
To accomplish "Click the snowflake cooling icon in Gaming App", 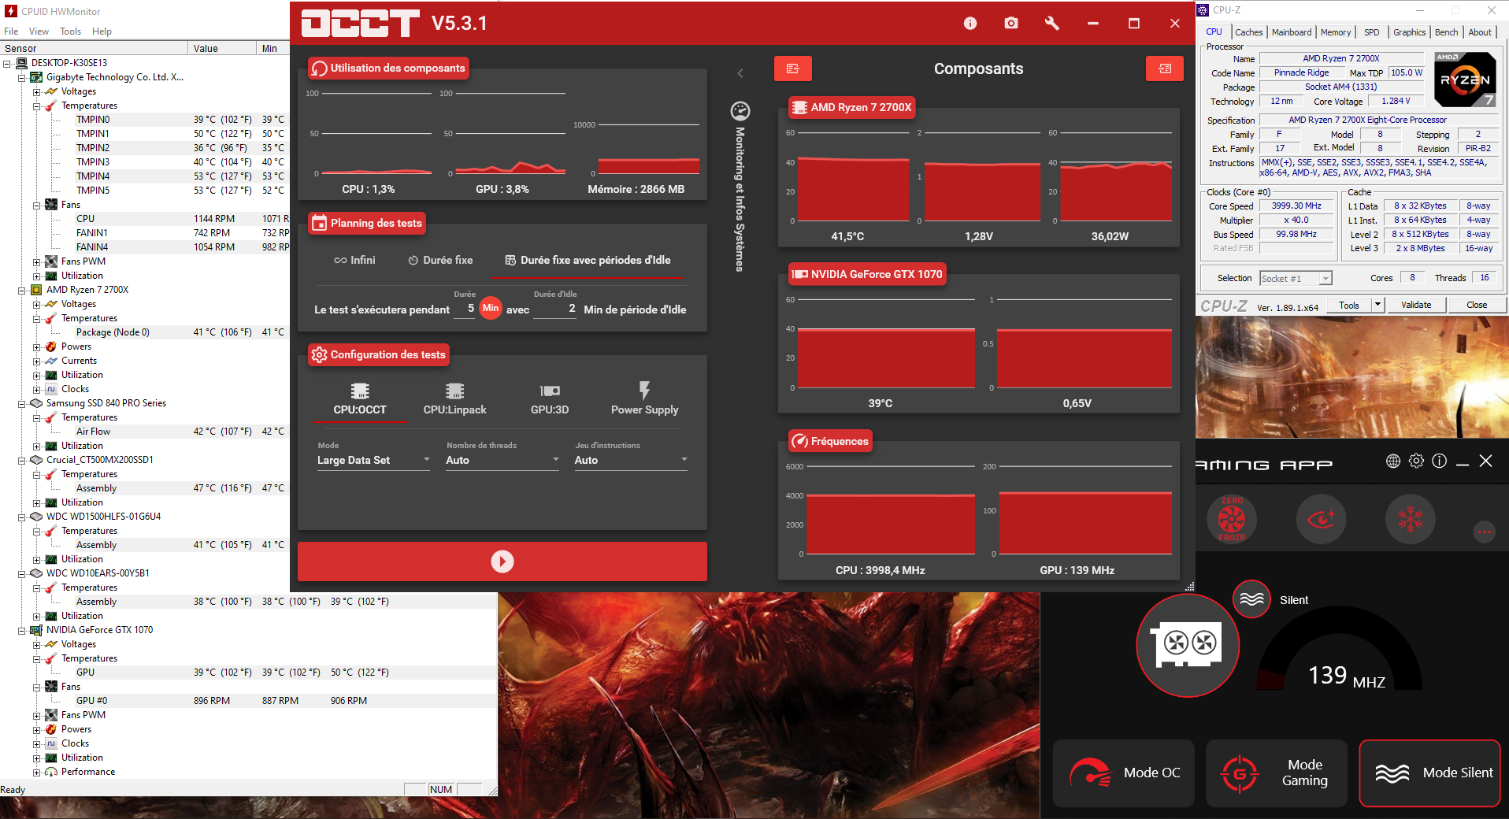I will (1411, 519).
